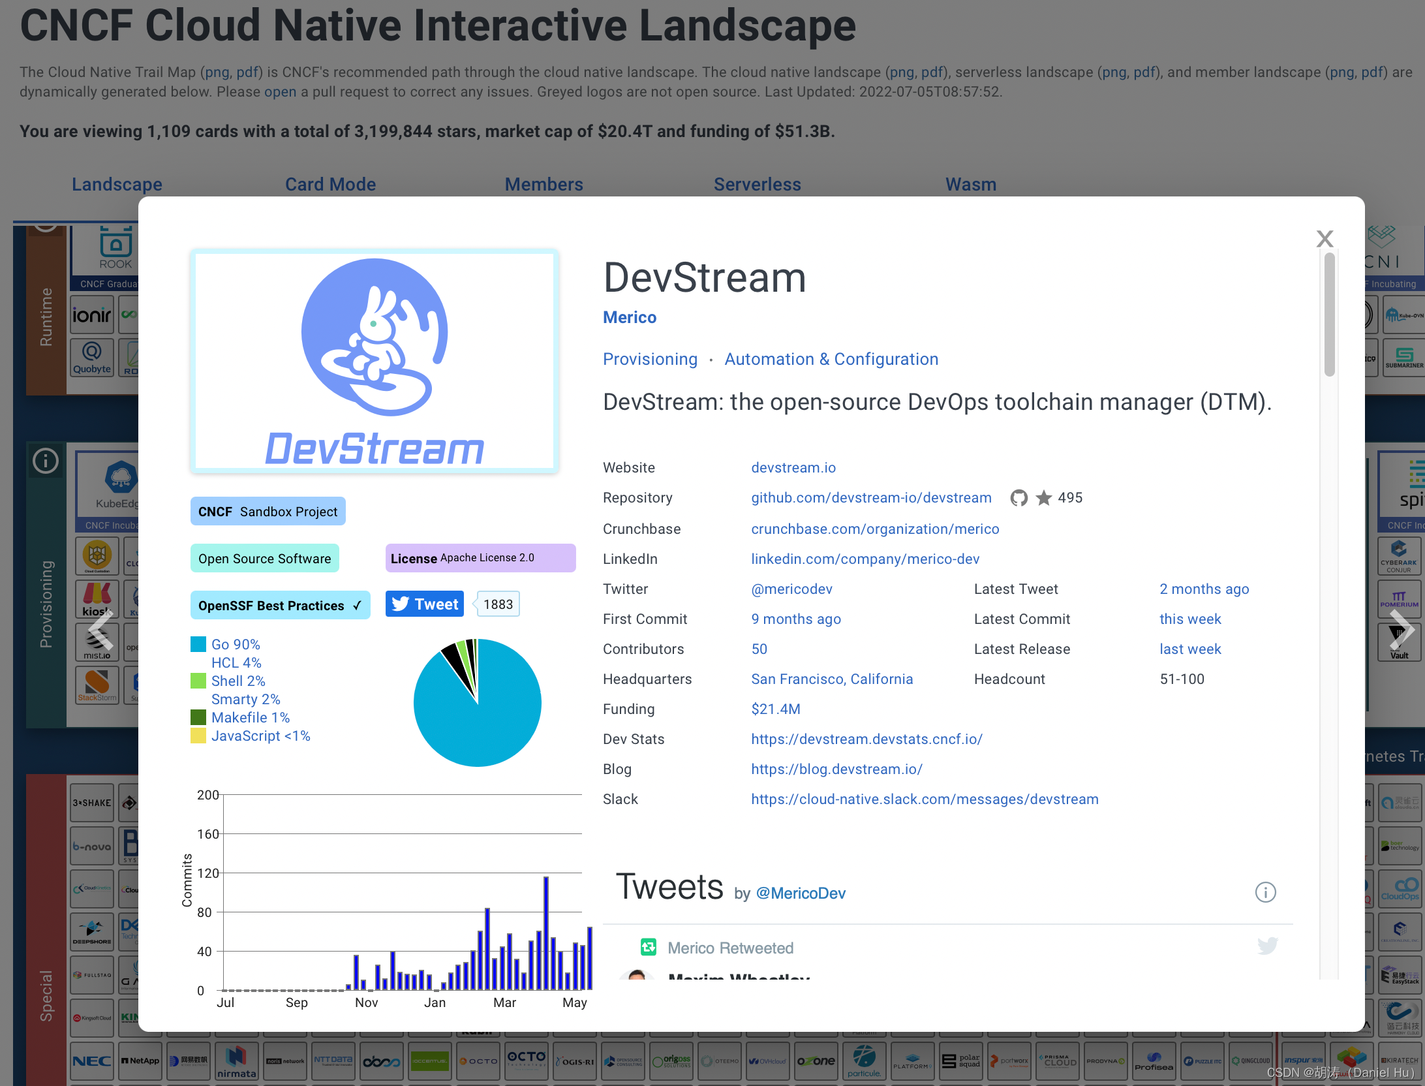Viewport: 1425px width, 1086px height.
Task: Click the San Francisco headquarters location link
Action: 831,679
